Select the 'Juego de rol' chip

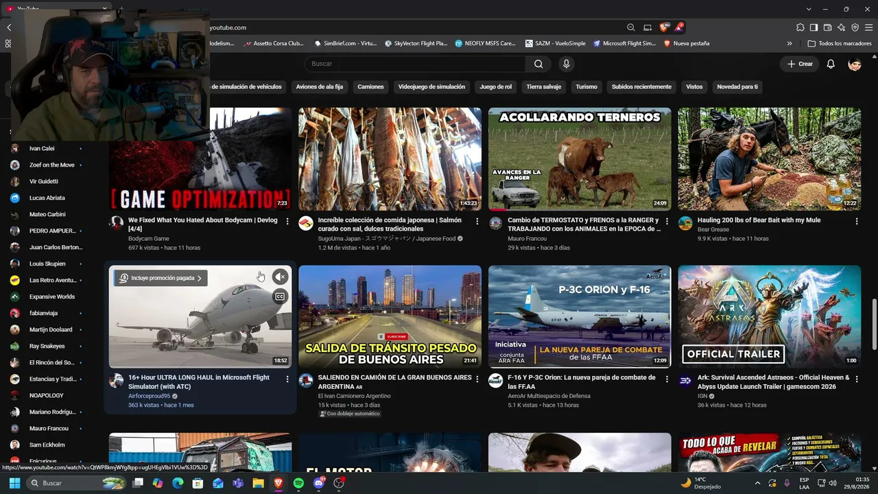[x=496, y=86]
